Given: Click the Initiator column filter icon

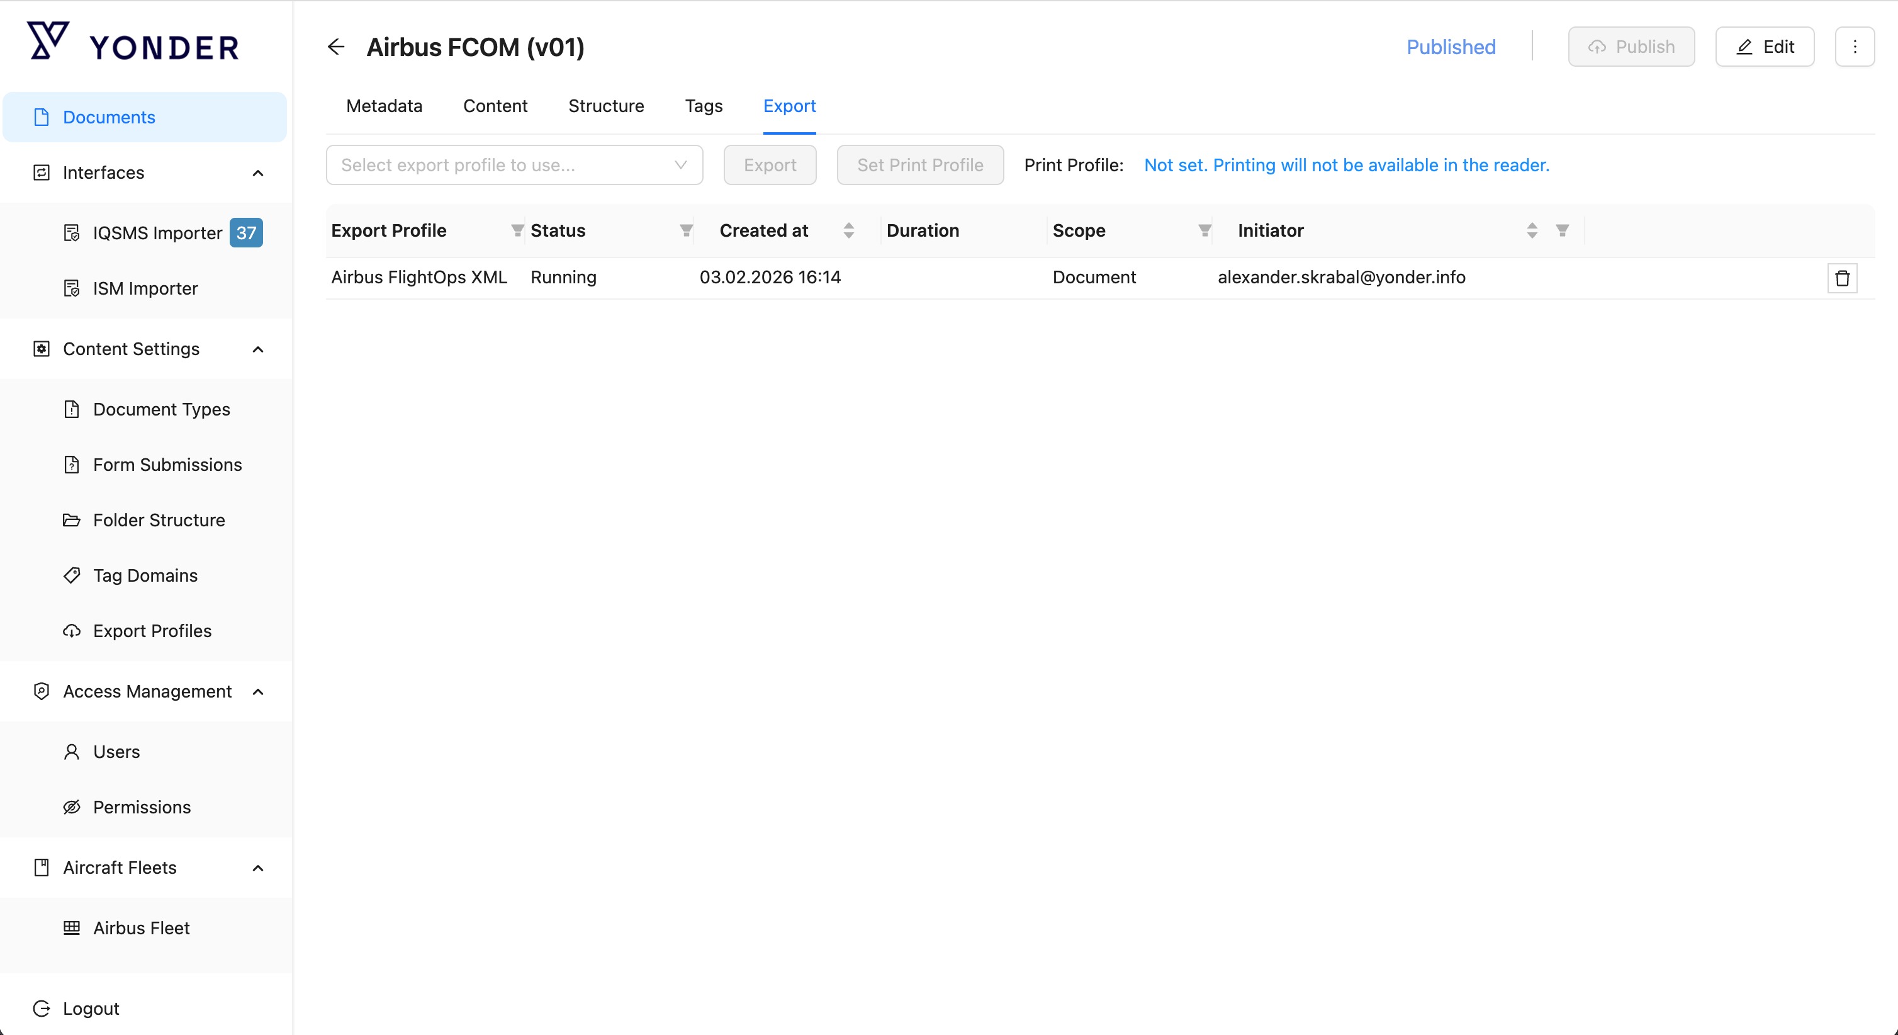Looking at the screenshot, I should pyautogui.click(x=1562, y=231).
